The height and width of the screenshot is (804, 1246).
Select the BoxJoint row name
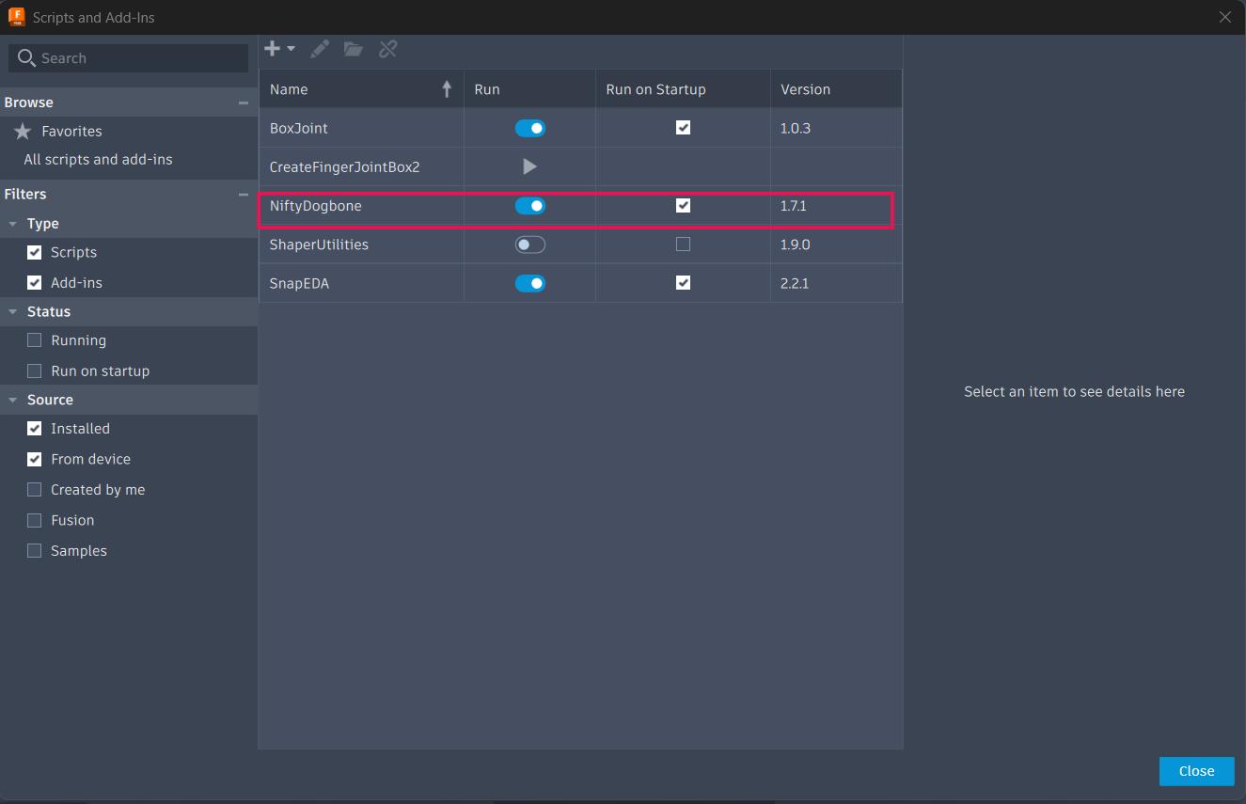pos(298,128)
